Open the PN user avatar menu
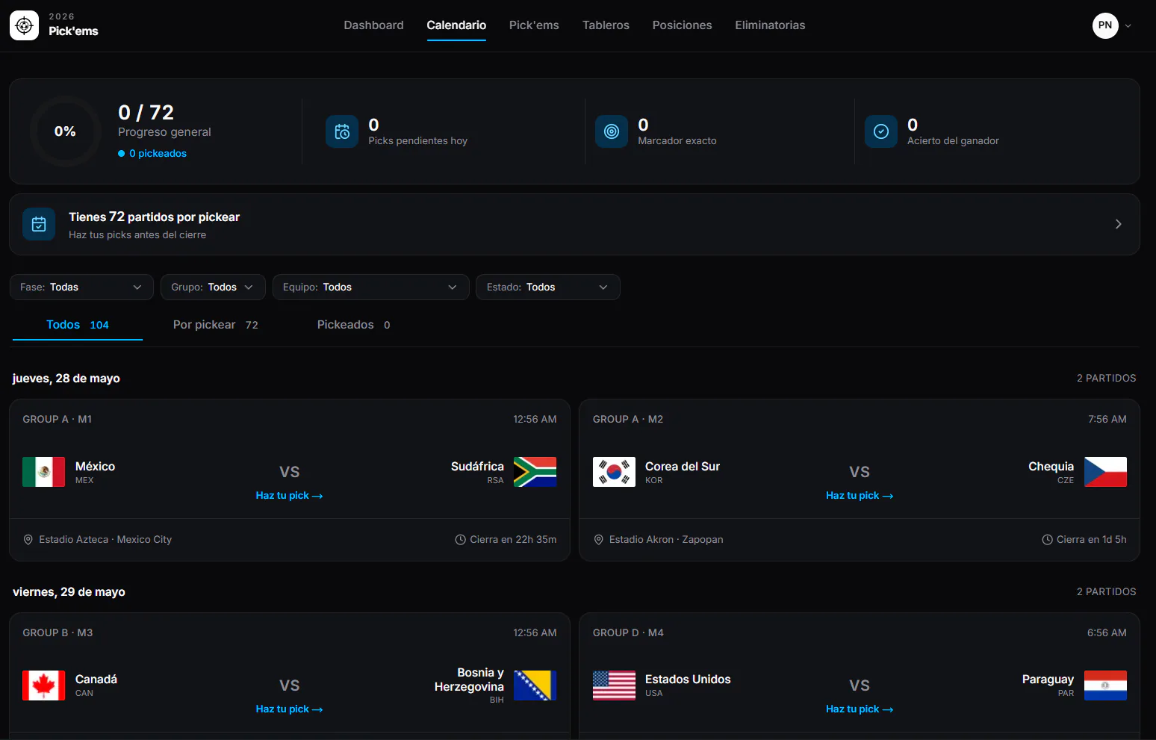The height and width of the screenshot is (740, 1156). click(x=1105, y=25)
